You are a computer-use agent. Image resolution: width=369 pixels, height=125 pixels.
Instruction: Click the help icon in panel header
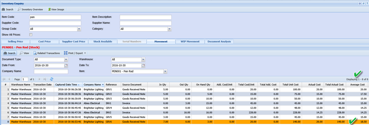(367, 3)
